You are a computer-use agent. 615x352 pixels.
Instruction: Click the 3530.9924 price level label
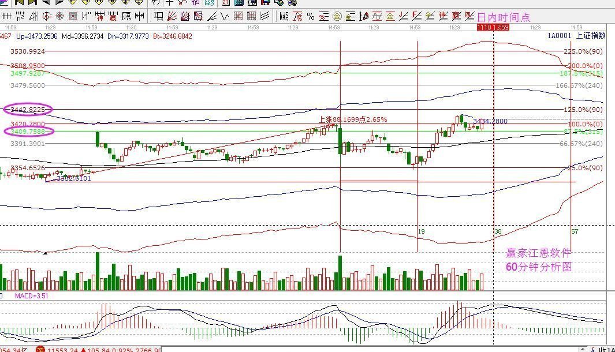tap(28, 51)
